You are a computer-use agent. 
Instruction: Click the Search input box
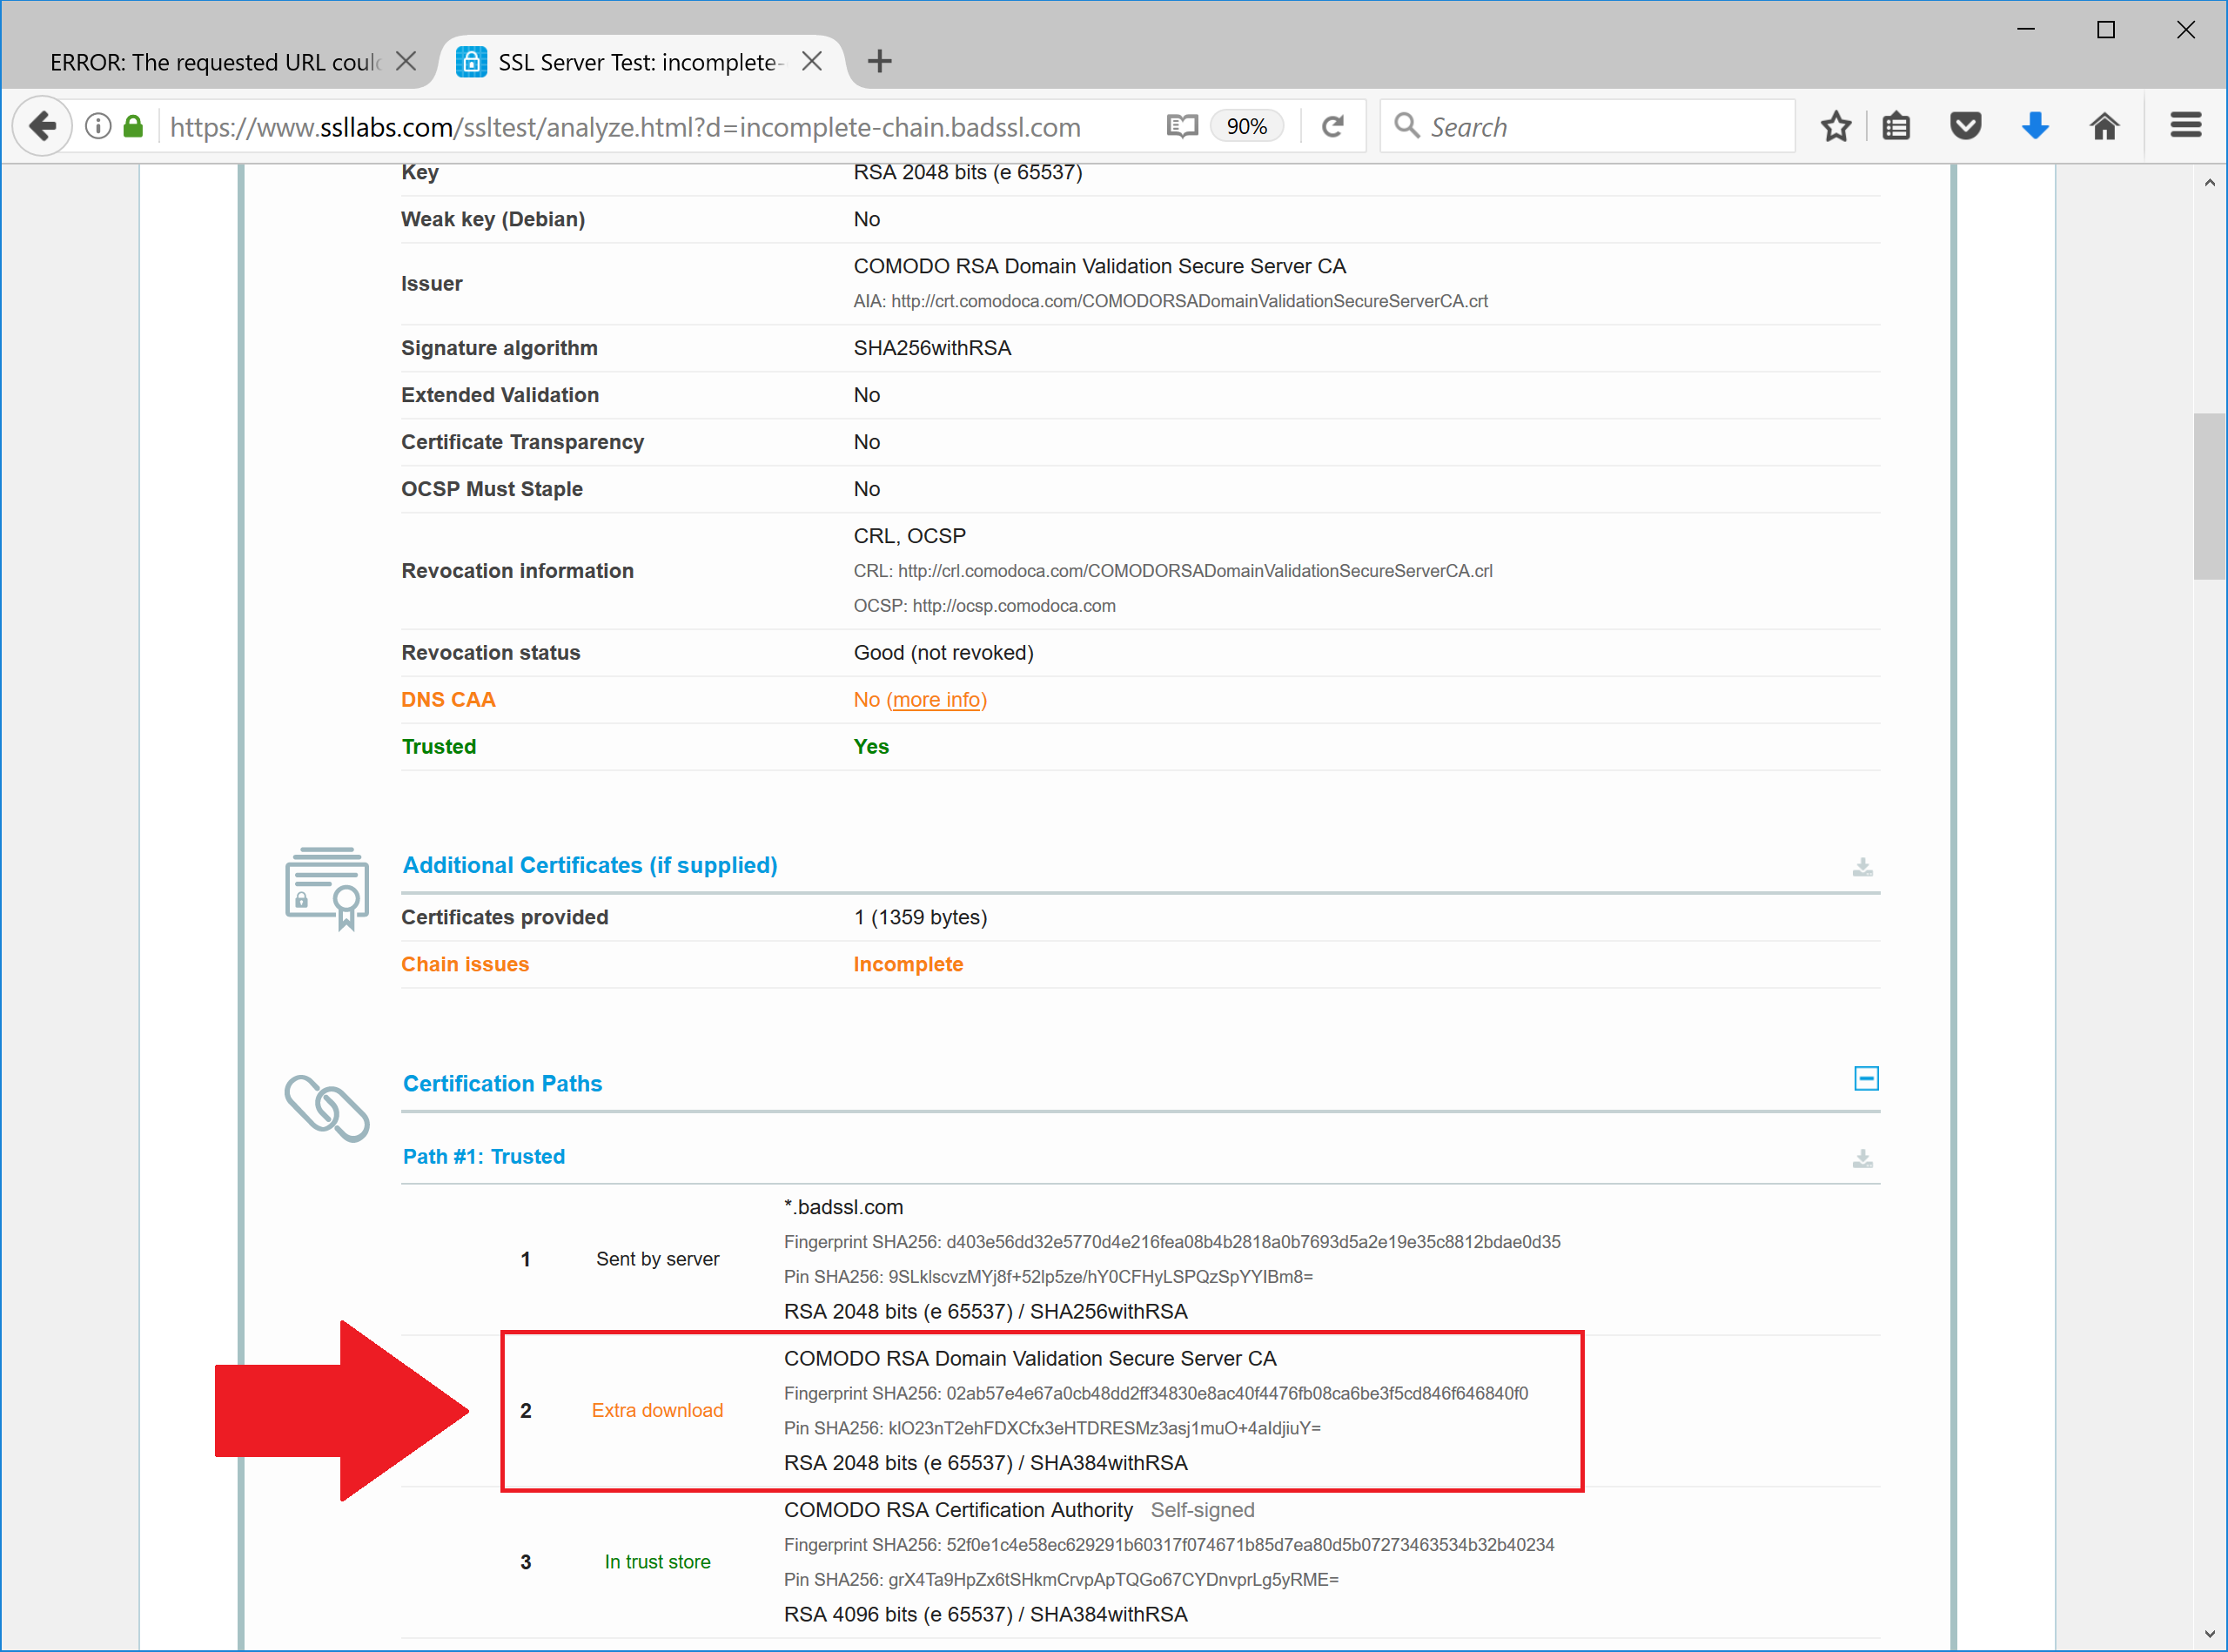(1588, 126)
